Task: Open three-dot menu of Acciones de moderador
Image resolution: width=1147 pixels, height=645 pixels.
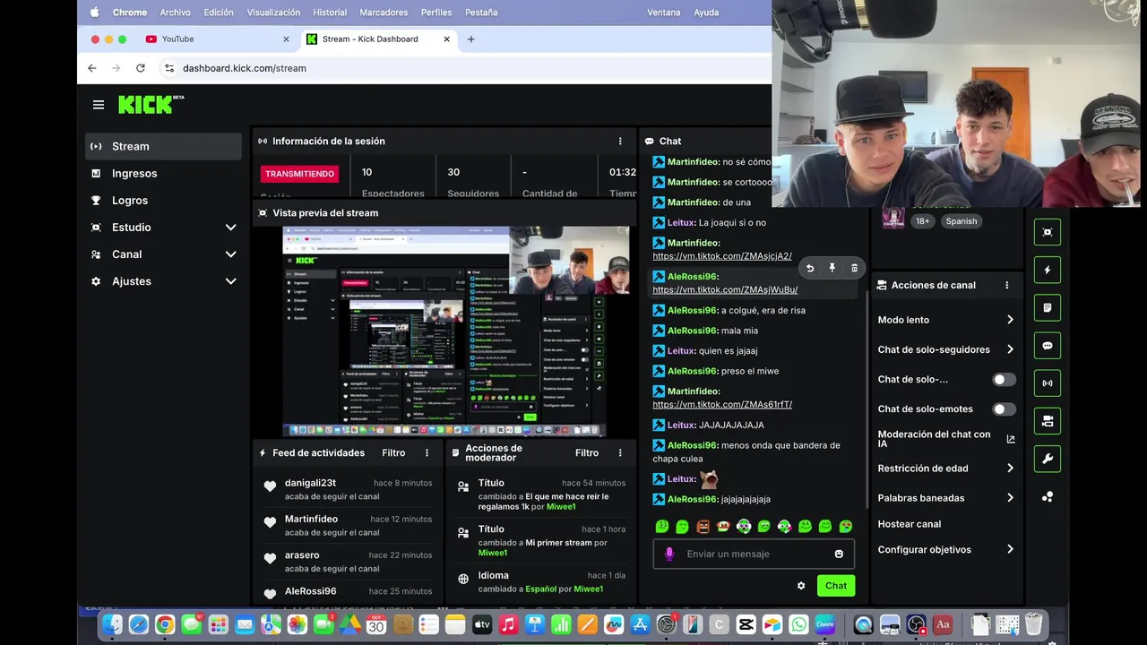Action: click(x=620, y=453)
